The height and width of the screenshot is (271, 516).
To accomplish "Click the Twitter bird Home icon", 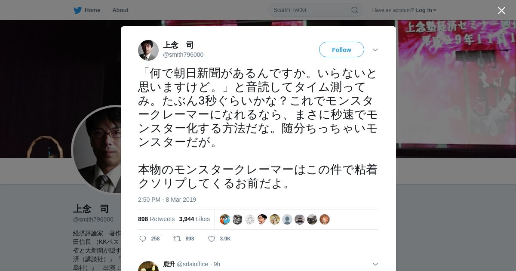I will 77,10.
